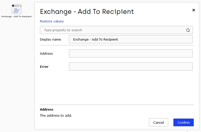Click the Cancel button

[x=158, y=122]
